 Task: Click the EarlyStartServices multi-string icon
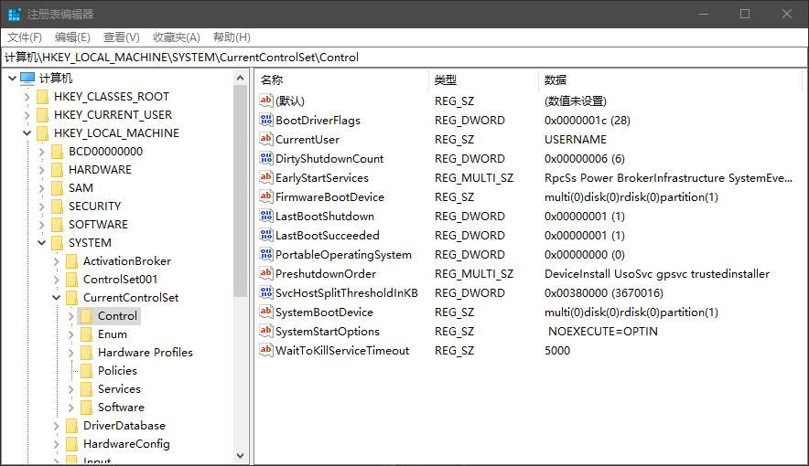click(x=266, y=178)
